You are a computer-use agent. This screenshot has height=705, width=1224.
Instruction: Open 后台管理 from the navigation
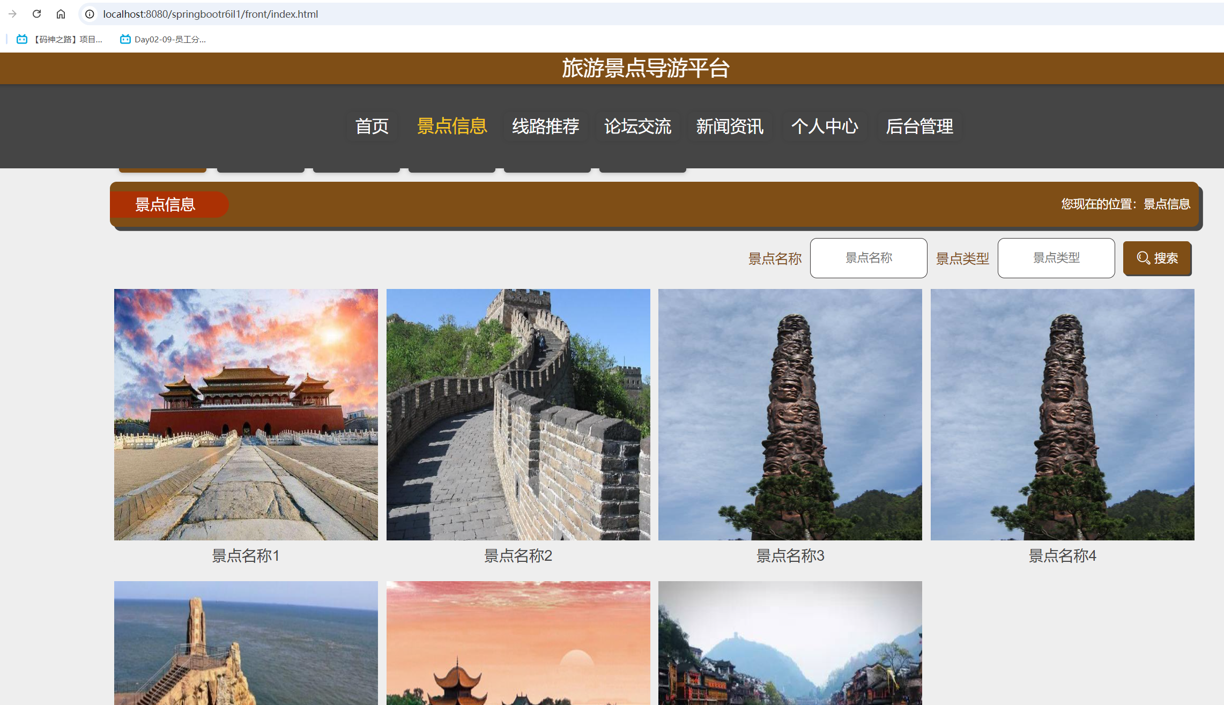pyautogui.click(x=919, y=127)
